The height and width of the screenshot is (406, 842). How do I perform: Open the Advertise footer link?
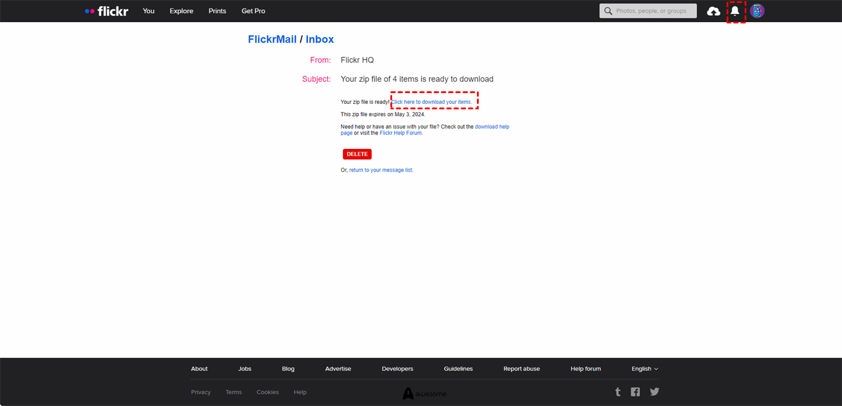point(338,369)
